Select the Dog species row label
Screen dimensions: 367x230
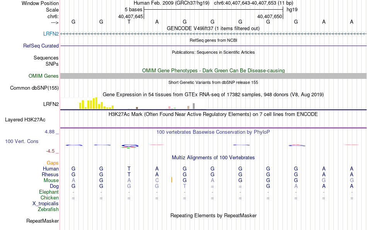(x=54, y=186)
